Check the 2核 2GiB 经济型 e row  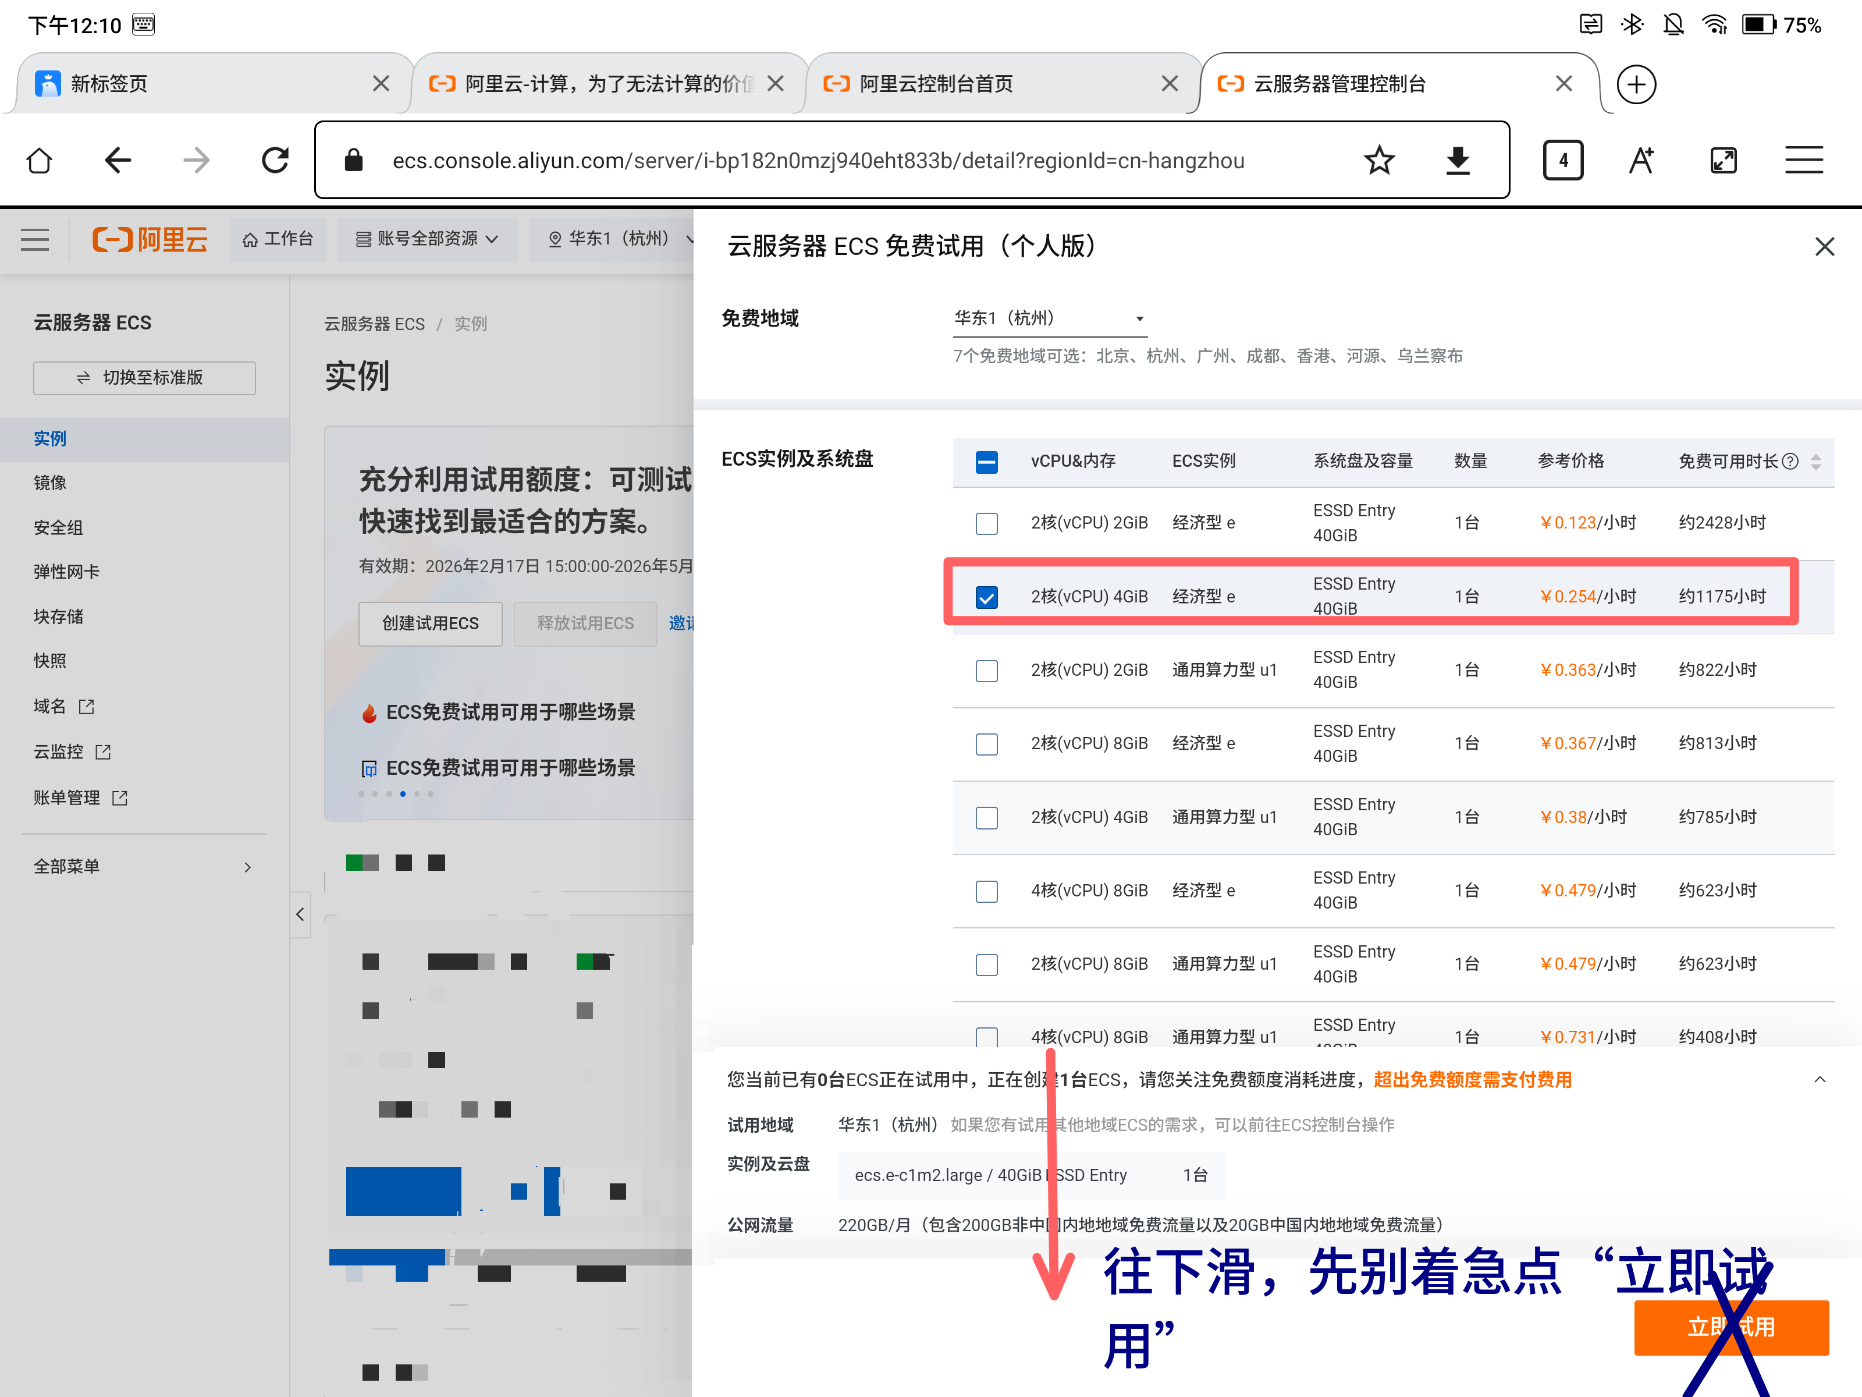pos(986,524)
